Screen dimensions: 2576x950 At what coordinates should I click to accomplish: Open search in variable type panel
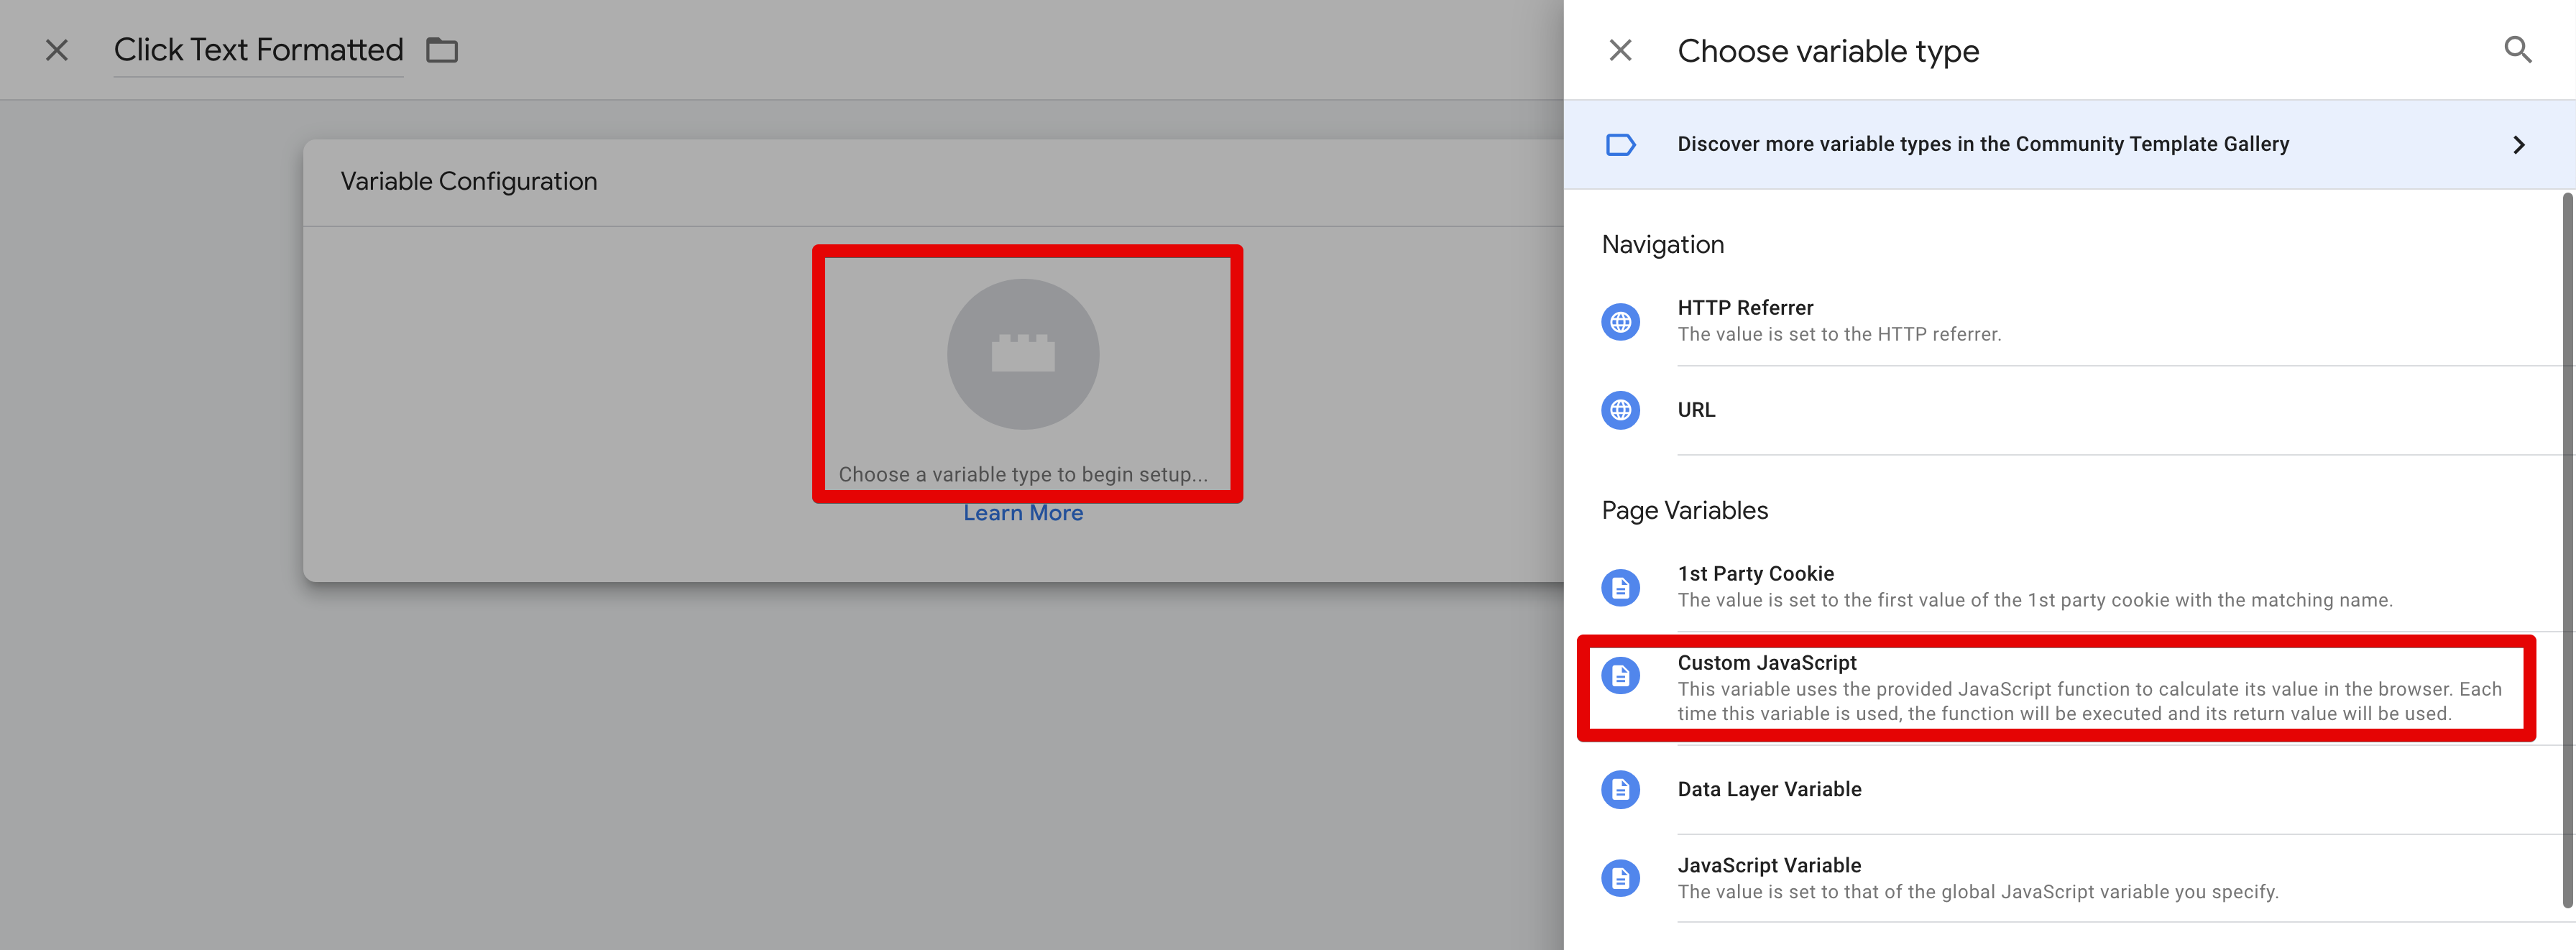[2517, 50]
